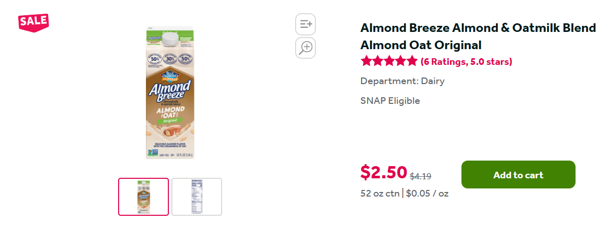The width and height of the screenshot is (609, 232).
Task: Click the five-star rating icons
Action: [x=389, y=62]
